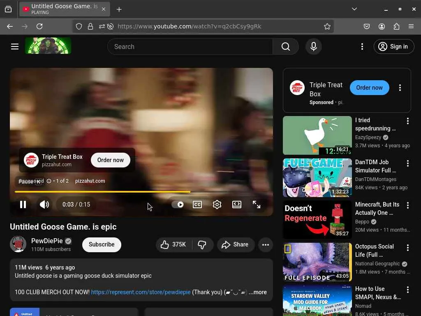421x316 pixels.
Task: Open the tracking protection shield
Action: pyautogui.click(x=79, y=26)
